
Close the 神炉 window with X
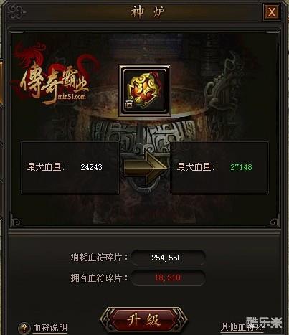(x=272, y=12)
